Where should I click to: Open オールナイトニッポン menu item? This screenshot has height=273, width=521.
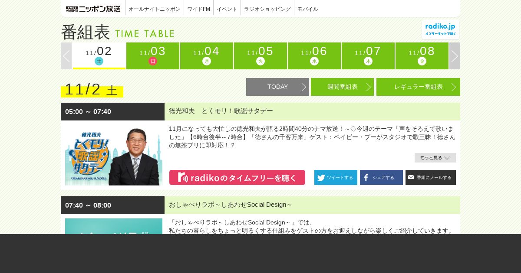pos(155,9)
